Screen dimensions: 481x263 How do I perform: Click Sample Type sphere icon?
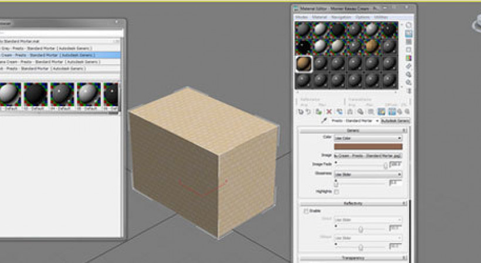[409, 25]
